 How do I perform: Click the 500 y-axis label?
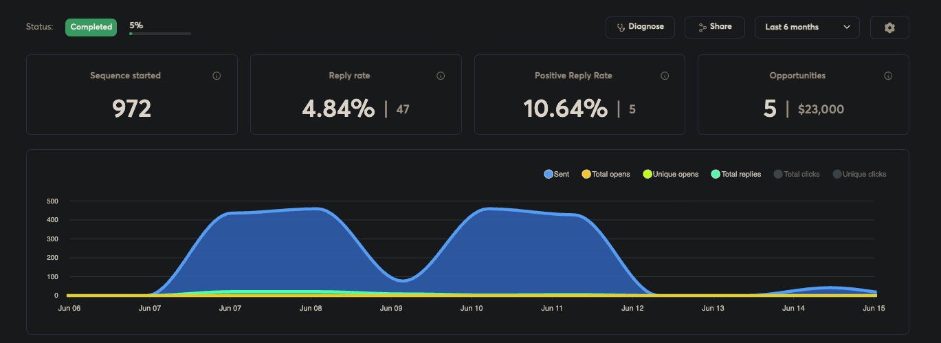[x=53, y=201]
